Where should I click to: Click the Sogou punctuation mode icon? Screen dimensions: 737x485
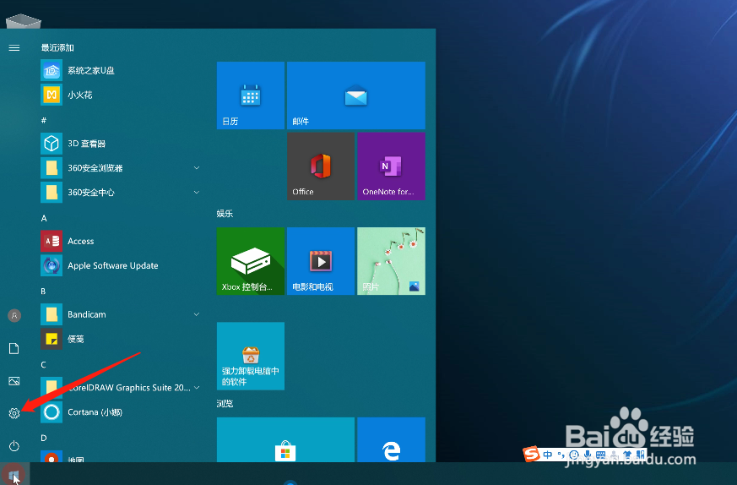click(x=561, y=455)
